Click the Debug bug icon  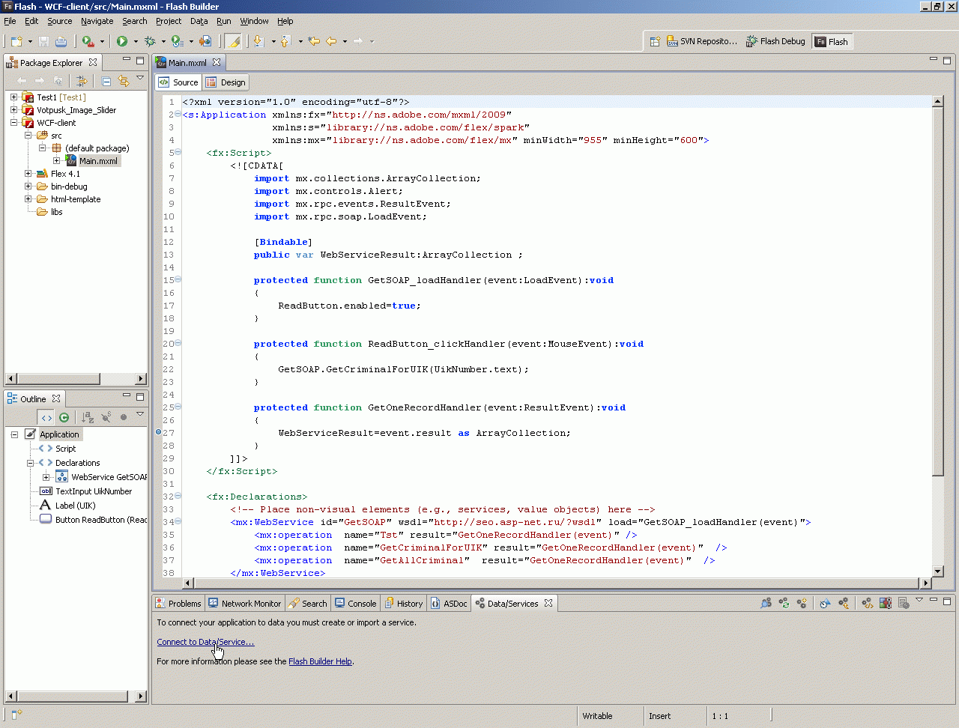pos(150,41)
